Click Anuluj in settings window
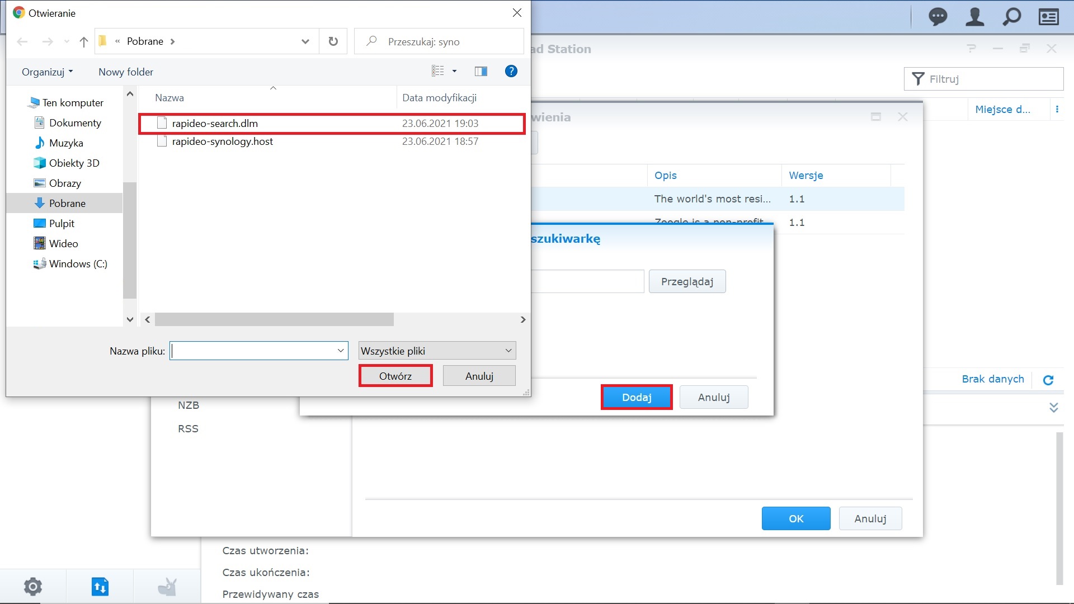 [x=870, y=519]
